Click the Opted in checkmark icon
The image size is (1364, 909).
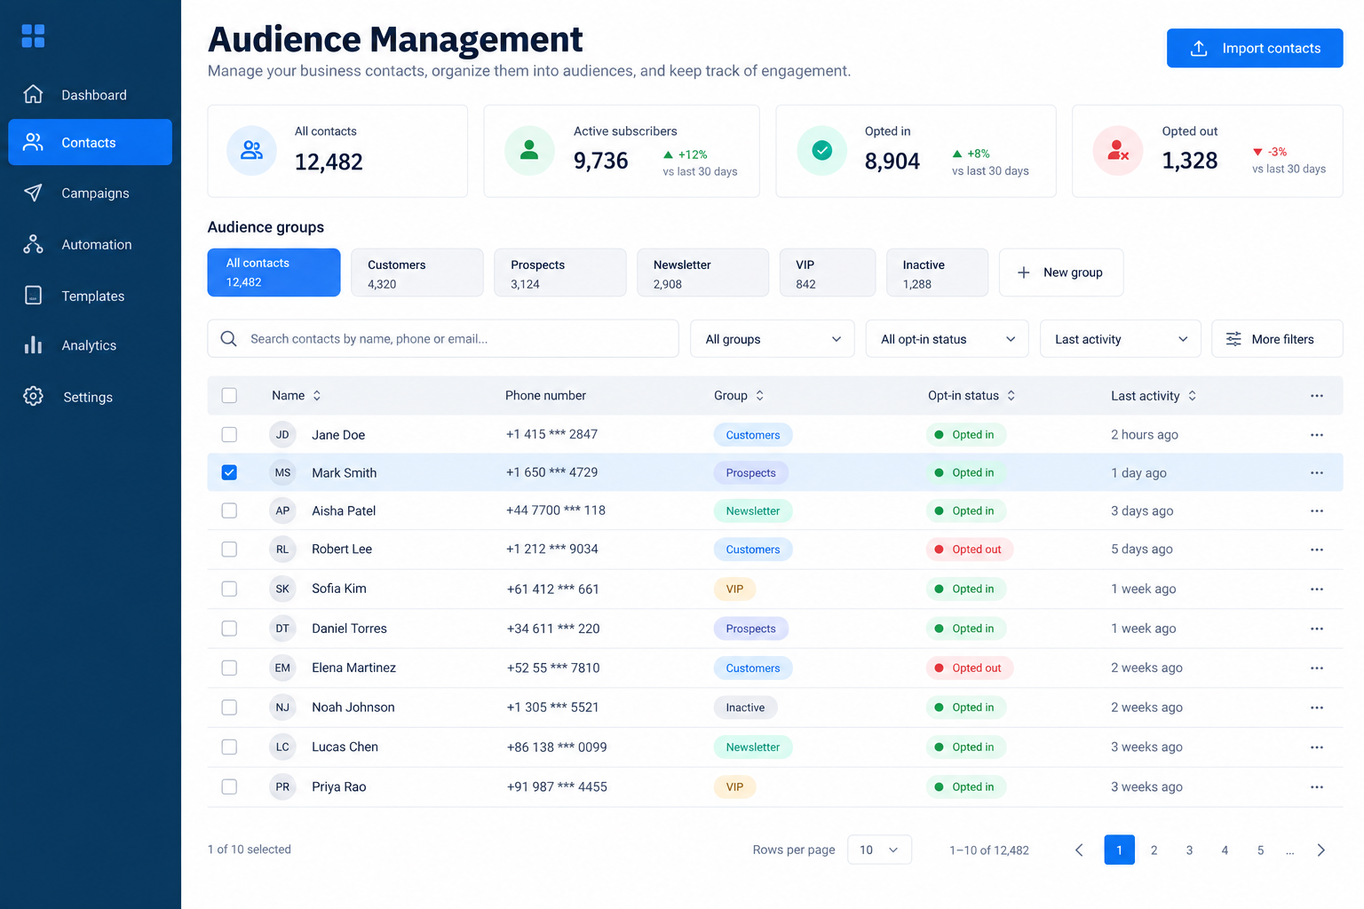(x=822, y=150)
